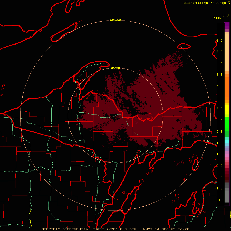
Task: Pick the 5.8 value on the color scale
Action: click(x=219, y=86)
